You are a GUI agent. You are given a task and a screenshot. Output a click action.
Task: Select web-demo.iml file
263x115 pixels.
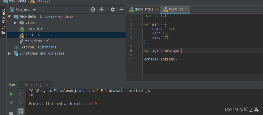pos(38,41)
